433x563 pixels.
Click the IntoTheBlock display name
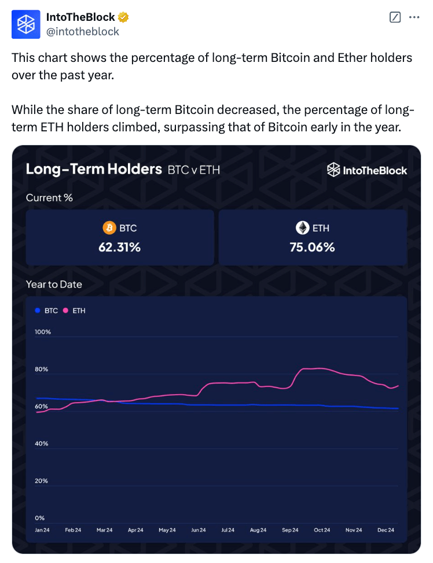79,17
